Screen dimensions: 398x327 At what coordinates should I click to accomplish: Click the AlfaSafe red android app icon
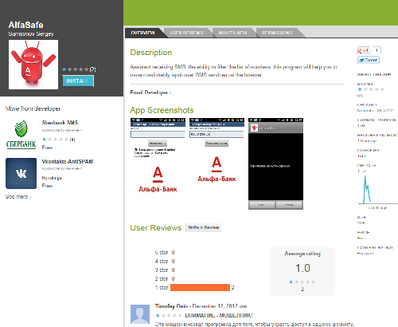tap(33, 65)
